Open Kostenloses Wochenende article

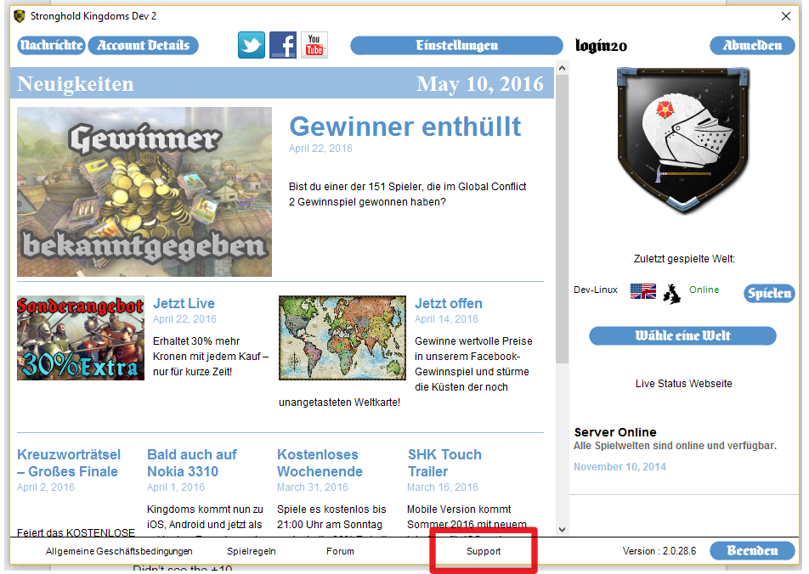coord(320,463)
